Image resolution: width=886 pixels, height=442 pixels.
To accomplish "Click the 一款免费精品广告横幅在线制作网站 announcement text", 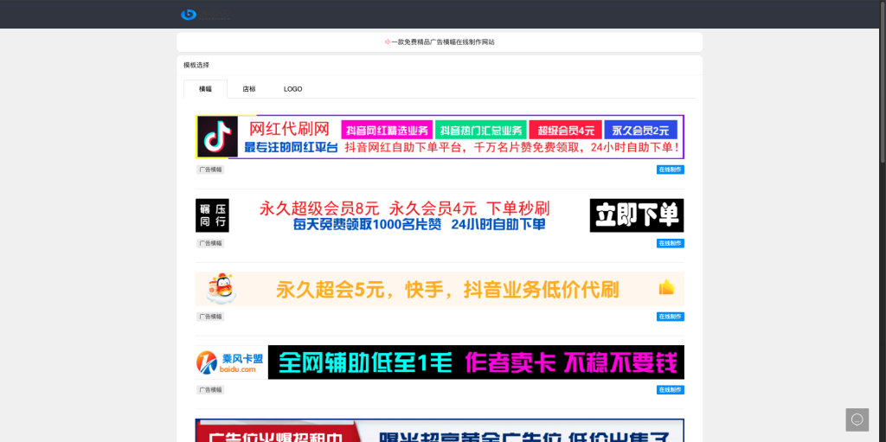I will tap(443, 42).
